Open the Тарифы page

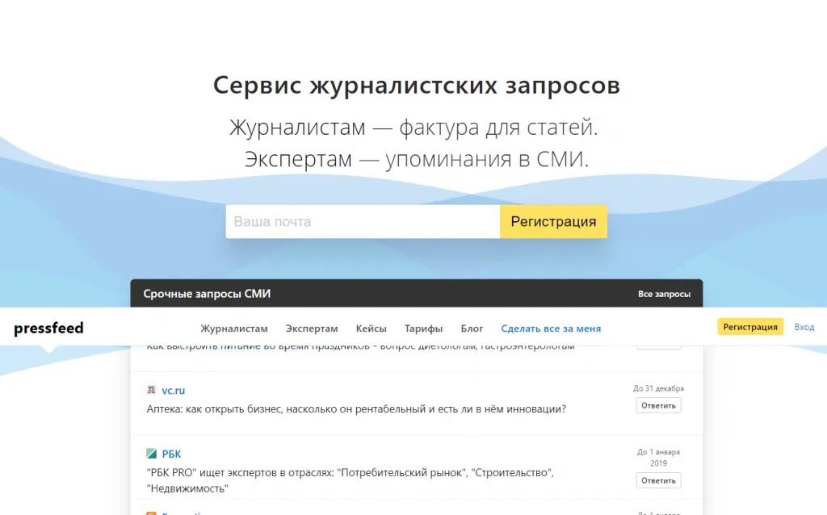(x=423, y=329)
